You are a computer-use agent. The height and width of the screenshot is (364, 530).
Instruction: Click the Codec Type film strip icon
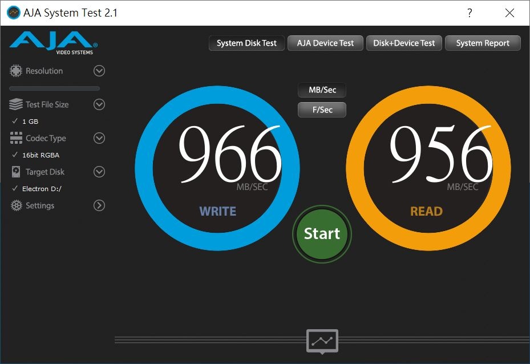pos(16,138)
